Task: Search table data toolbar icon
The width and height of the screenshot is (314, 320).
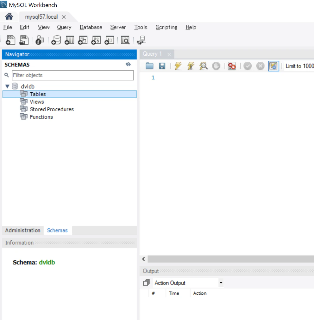Action: 125,40
